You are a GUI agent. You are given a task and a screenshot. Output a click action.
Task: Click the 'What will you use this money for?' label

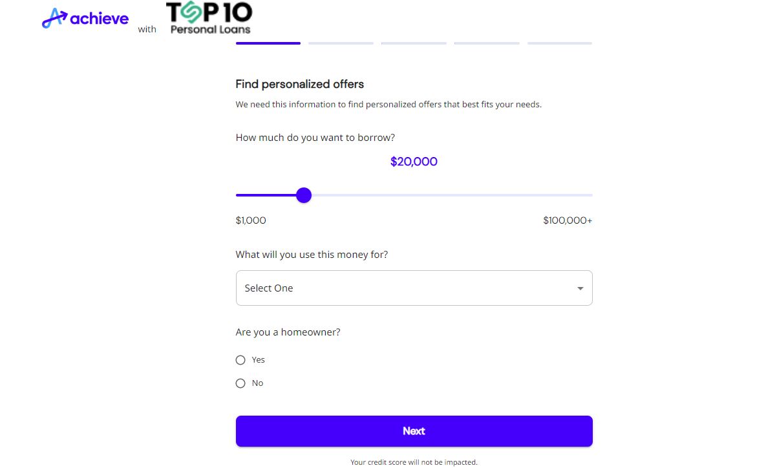312,255
